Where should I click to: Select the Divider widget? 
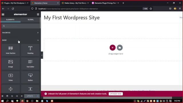[11, 89]
